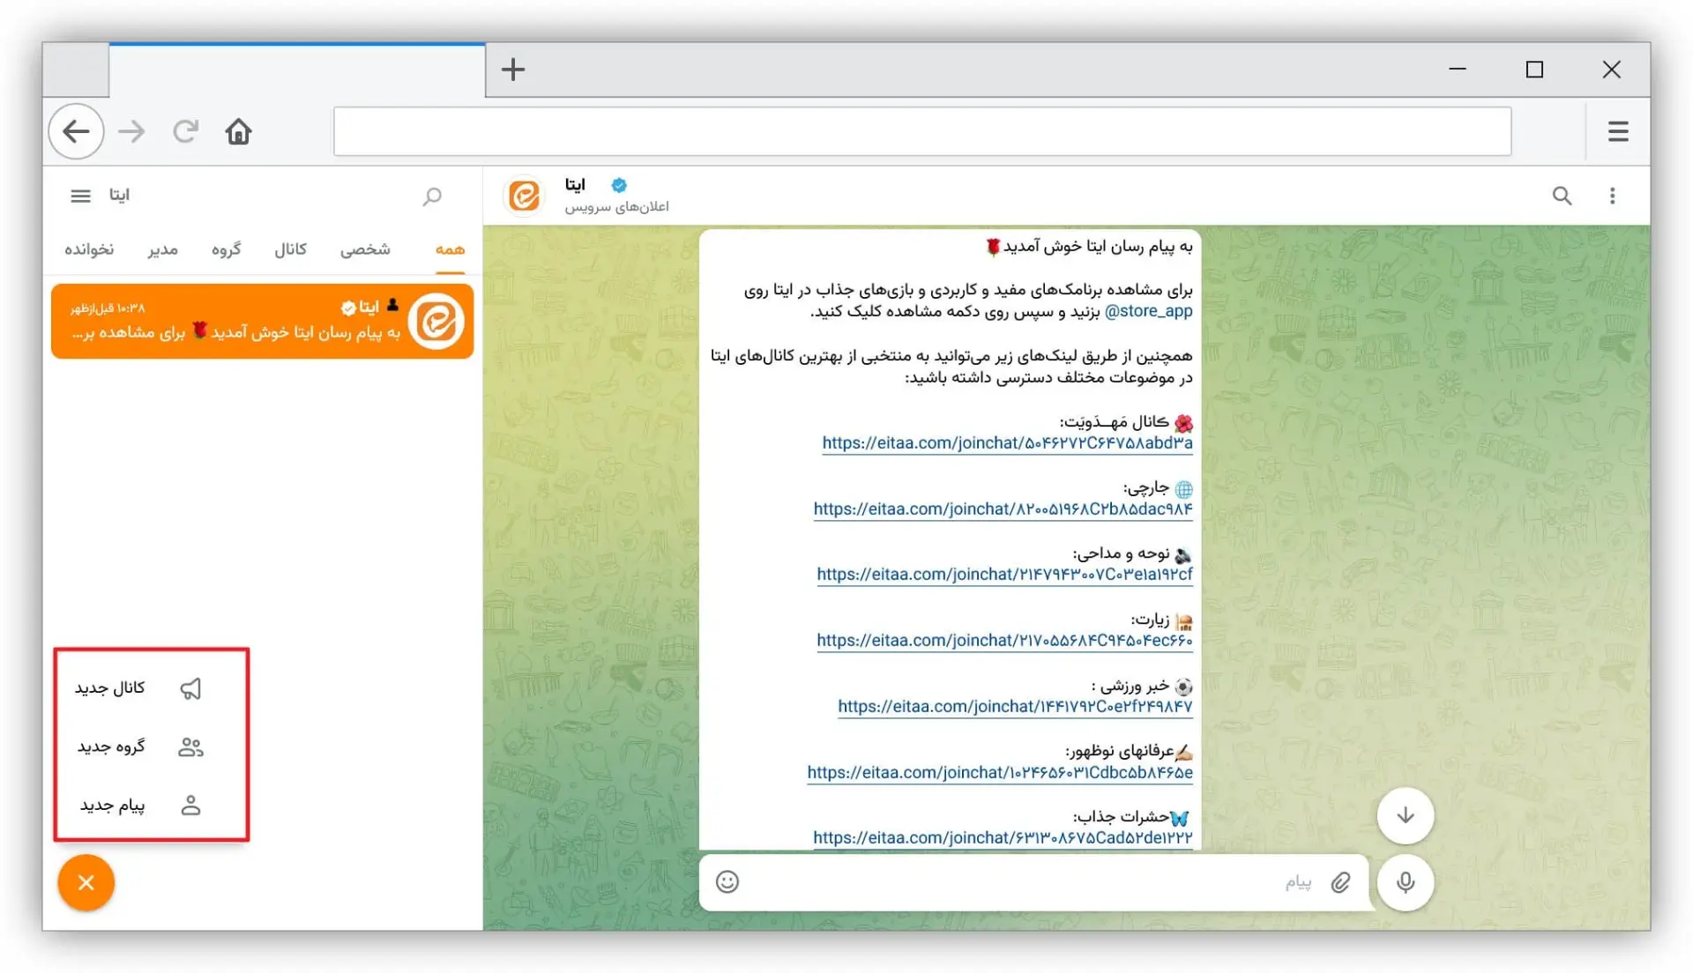Search inside the chat via header magnifier

1562,196
